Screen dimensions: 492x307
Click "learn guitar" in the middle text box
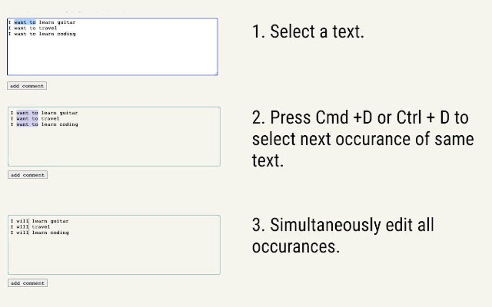point(59,113)
